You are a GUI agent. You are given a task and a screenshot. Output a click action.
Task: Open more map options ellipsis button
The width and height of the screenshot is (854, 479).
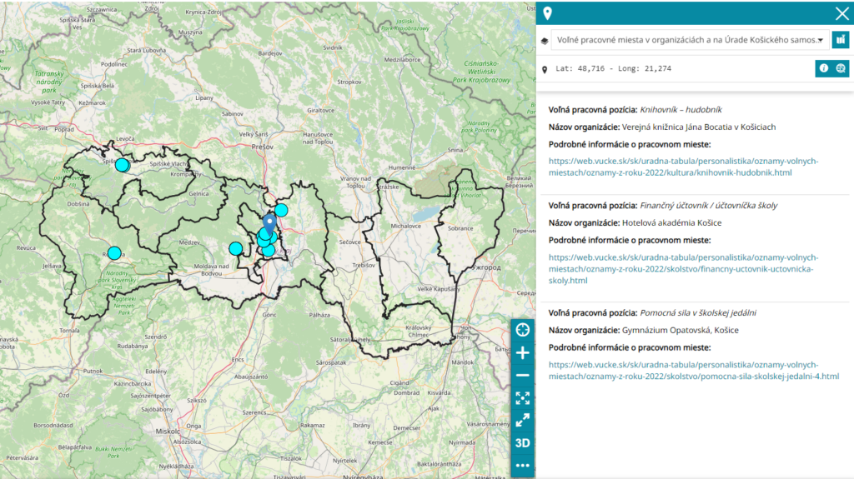click(x=522, y=466)
